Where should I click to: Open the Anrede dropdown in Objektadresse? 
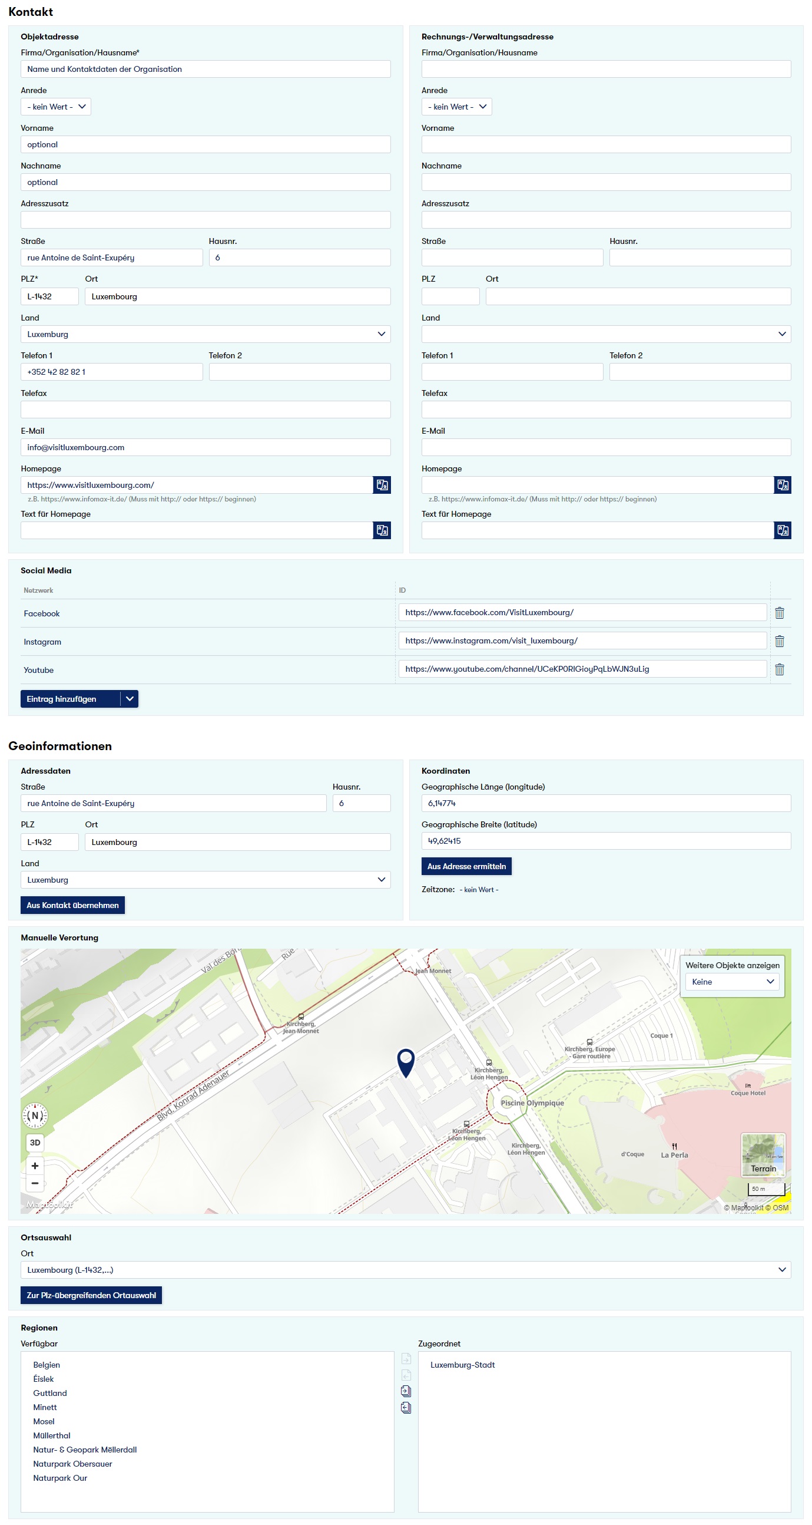pyautogui.click(x=55, y=107)
